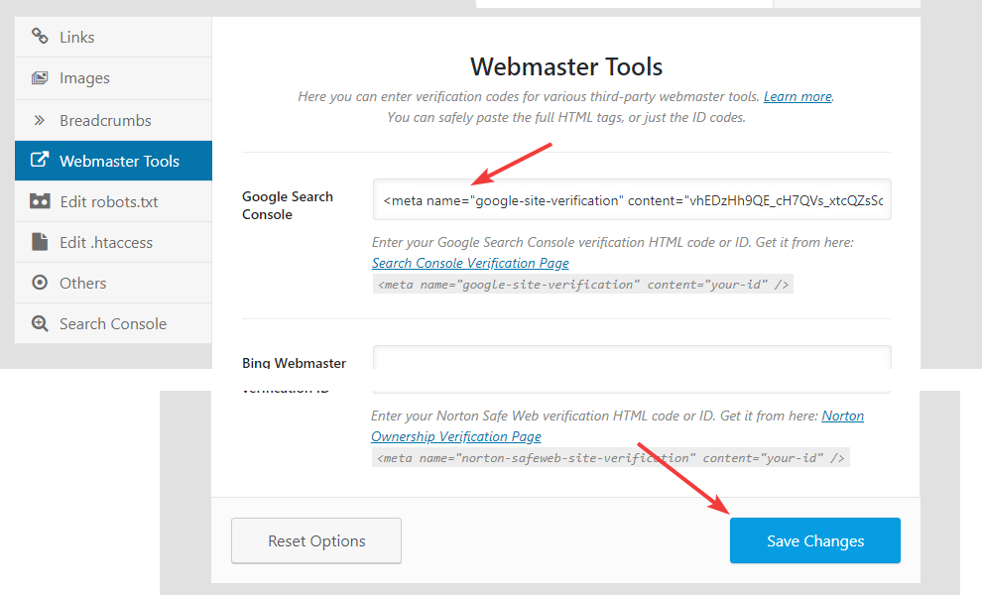
Task: Click the Google Search Console field label
Action: [x=288, y=205]
